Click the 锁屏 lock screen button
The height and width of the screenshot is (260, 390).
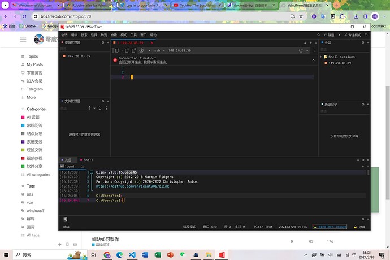359,227
